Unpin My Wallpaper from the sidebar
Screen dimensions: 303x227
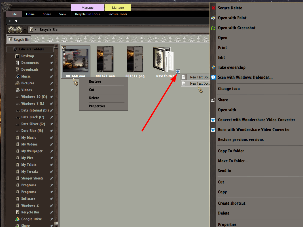click(x=51, y=151)
